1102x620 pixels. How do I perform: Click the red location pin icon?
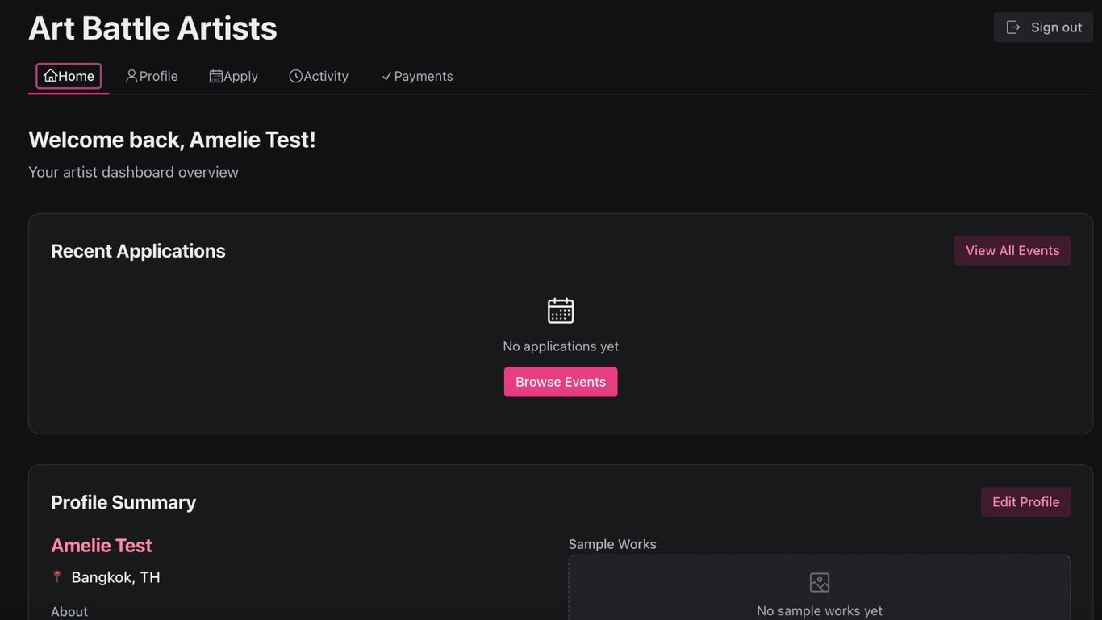tap(57, 576)
